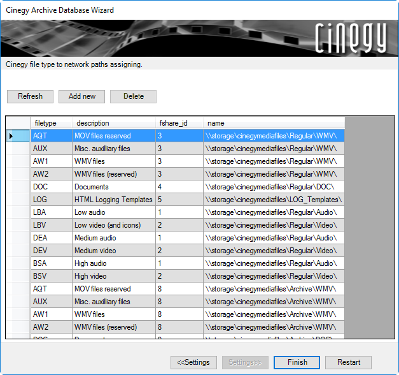The width and height of the screenshot is (399, 375).
Task: Select the DOC filetype cell
Action: (x=52, y=187)
